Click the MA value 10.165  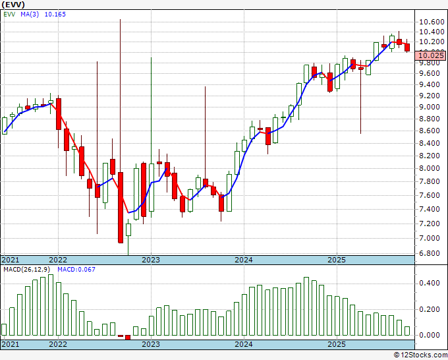[55, 14]
